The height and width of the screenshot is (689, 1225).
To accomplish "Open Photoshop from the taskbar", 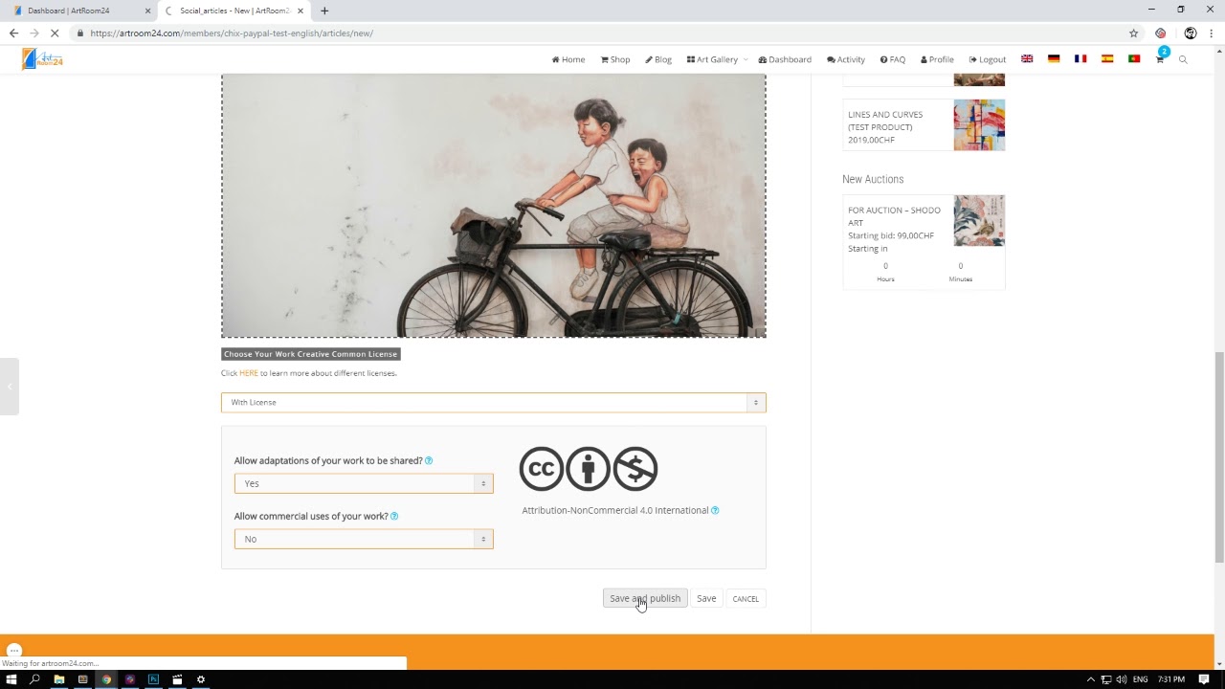I will pos(153,679).
